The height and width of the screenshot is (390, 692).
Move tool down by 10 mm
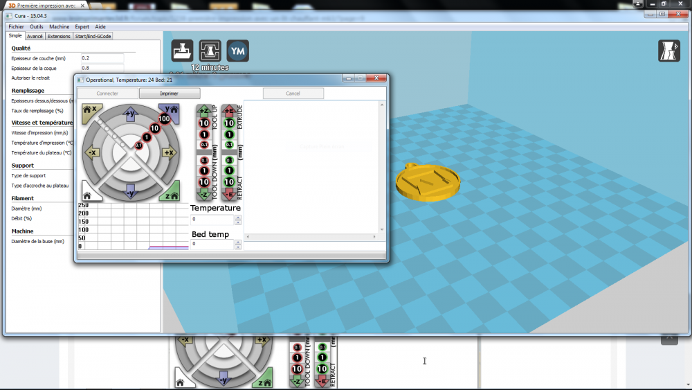point(204,182)
